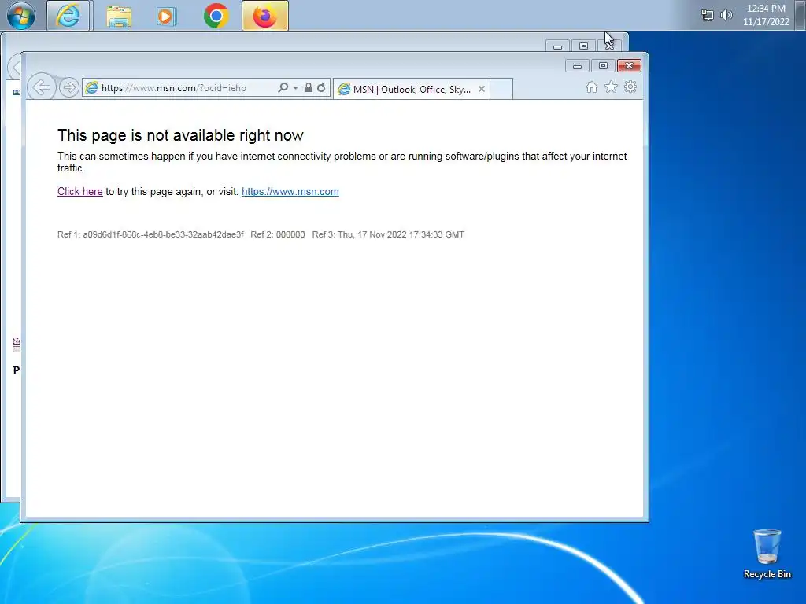Open Windows Explorer from the taskbar
The image size is (806, 604).
pos(119,17)
